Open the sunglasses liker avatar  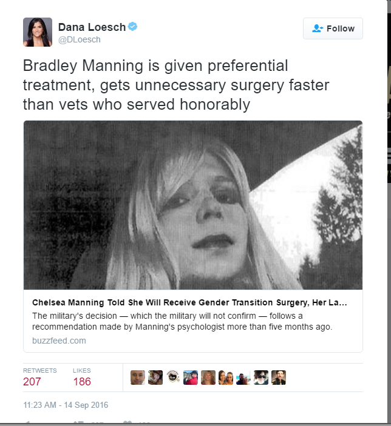click(261, 378)
